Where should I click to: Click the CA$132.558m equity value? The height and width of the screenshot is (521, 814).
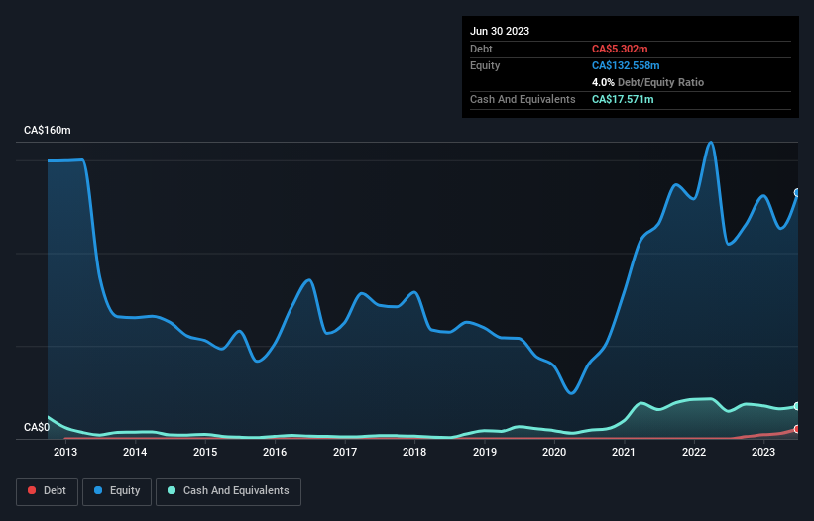pyautogui.click(x=626, y=65)
